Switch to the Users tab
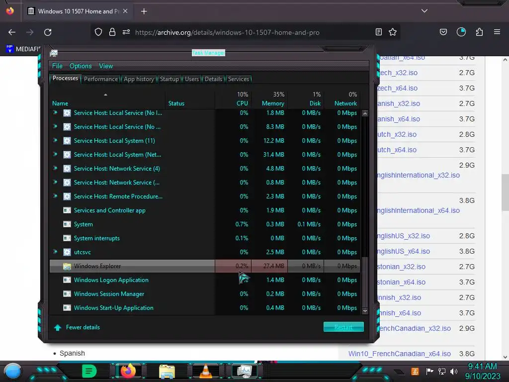Viewport: 509px width, 382px height. click(191, 79)
